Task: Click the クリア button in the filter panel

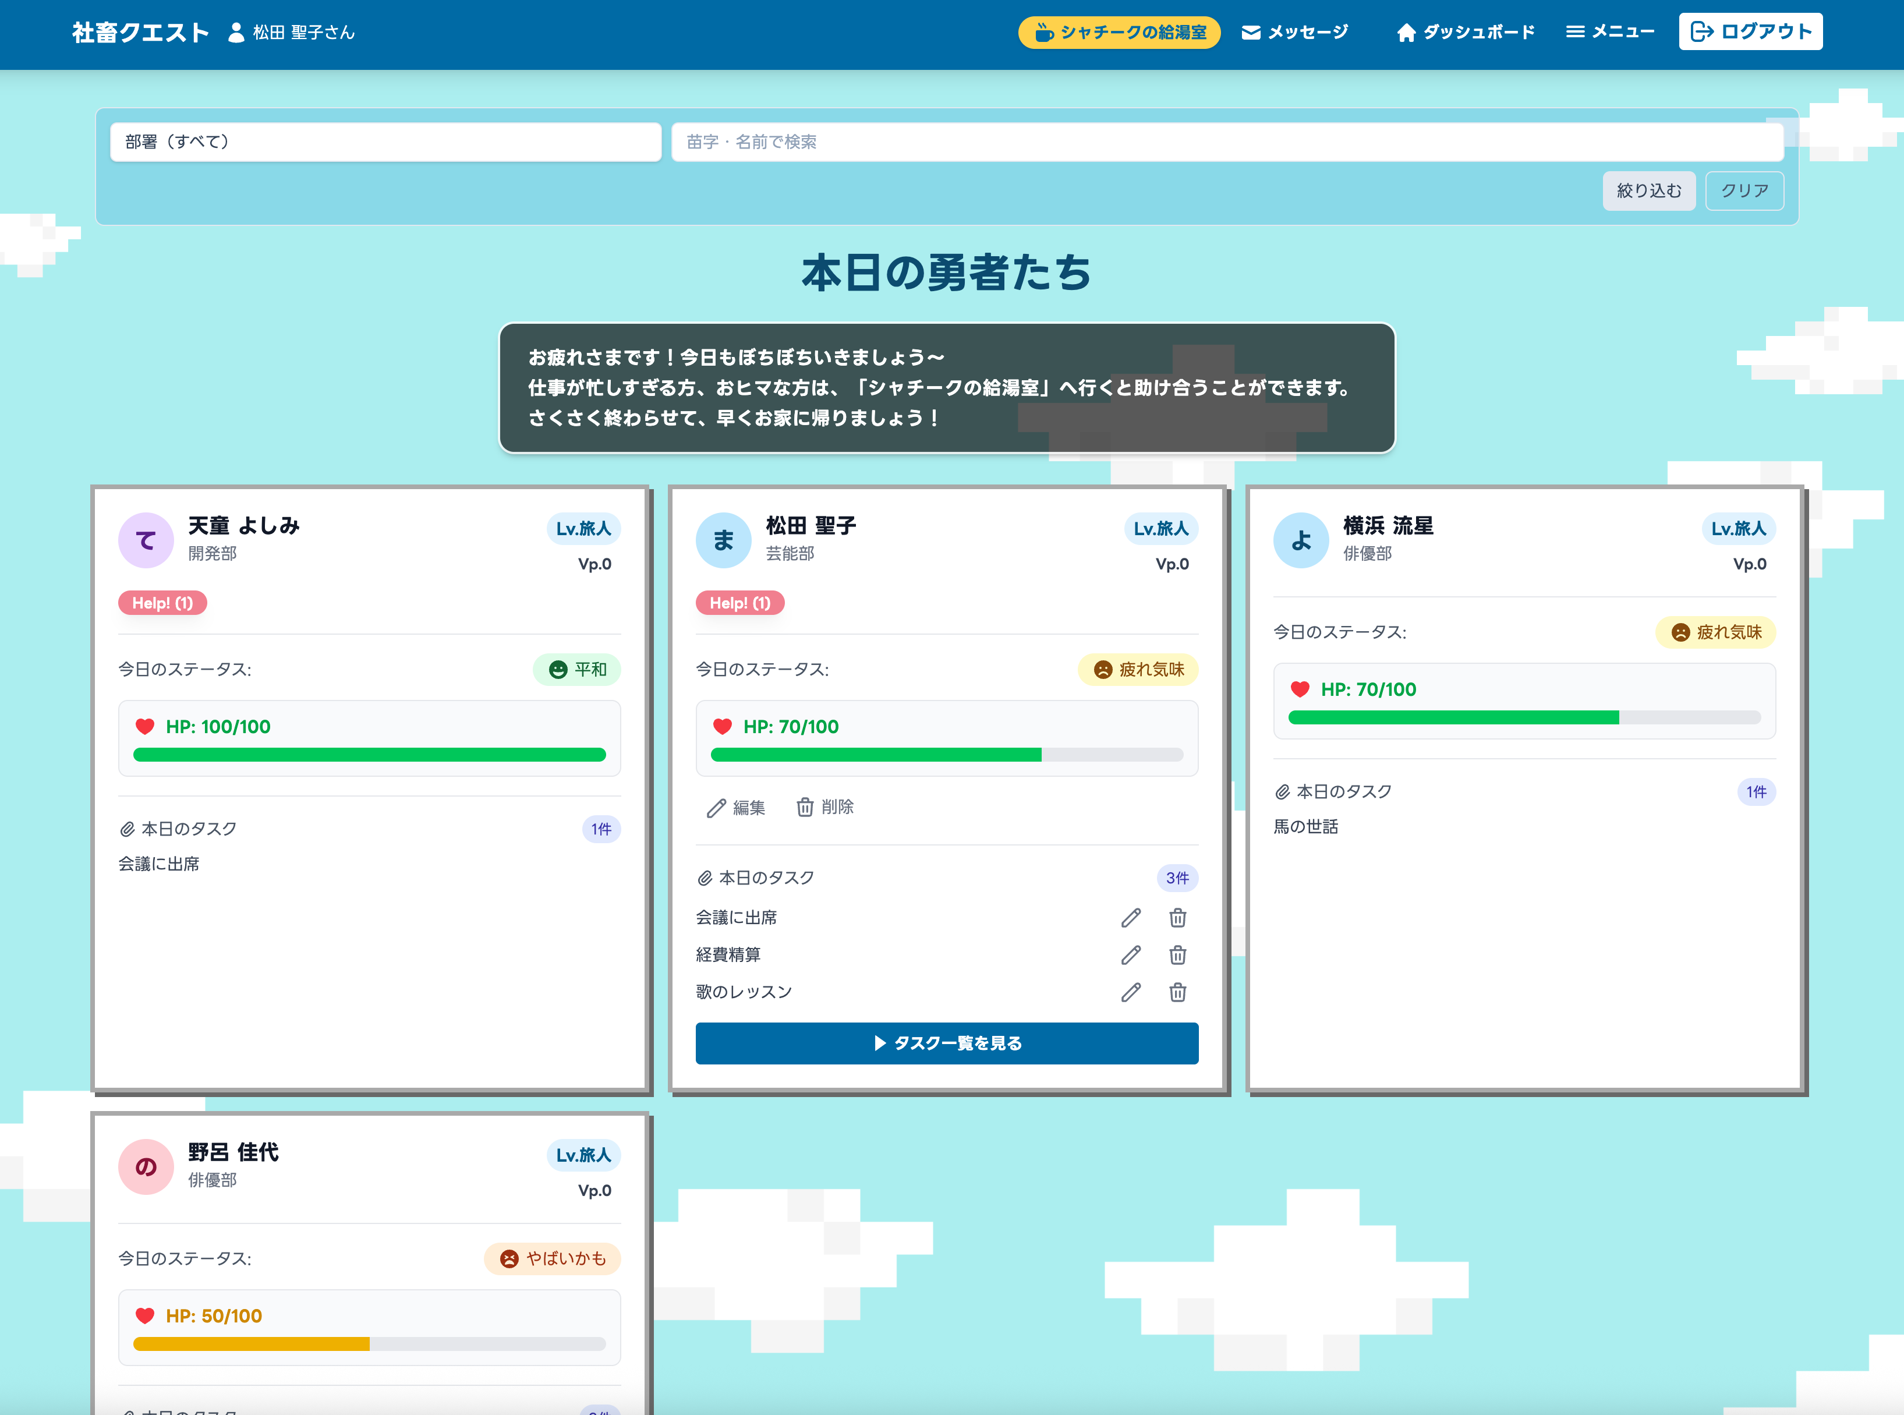Action: pos(1744,190)
